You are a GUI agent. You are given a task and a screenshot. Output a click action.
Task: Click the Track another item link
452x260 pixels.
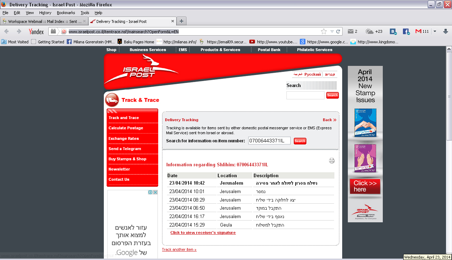tap(179, 250)
